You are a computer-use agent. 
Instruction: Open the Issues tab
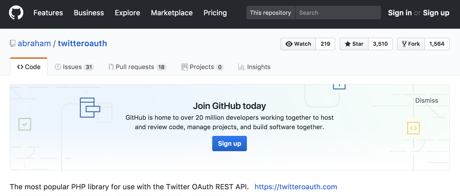(x=74, y=67)
